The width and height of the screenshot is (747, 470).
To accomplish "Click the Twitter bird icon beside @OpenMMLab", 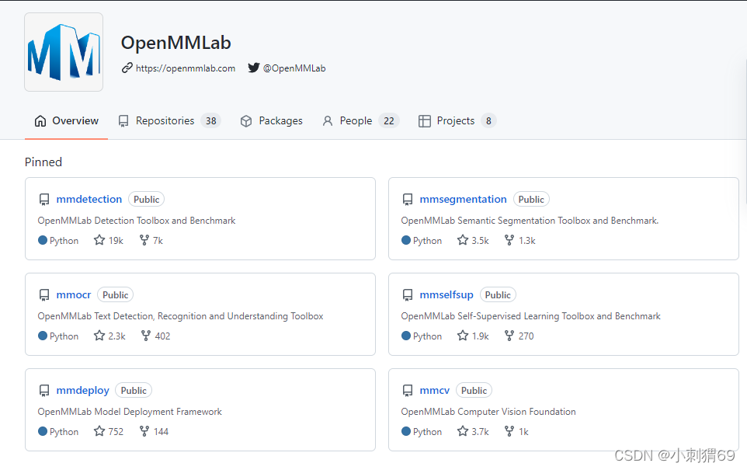I will 254,68.
